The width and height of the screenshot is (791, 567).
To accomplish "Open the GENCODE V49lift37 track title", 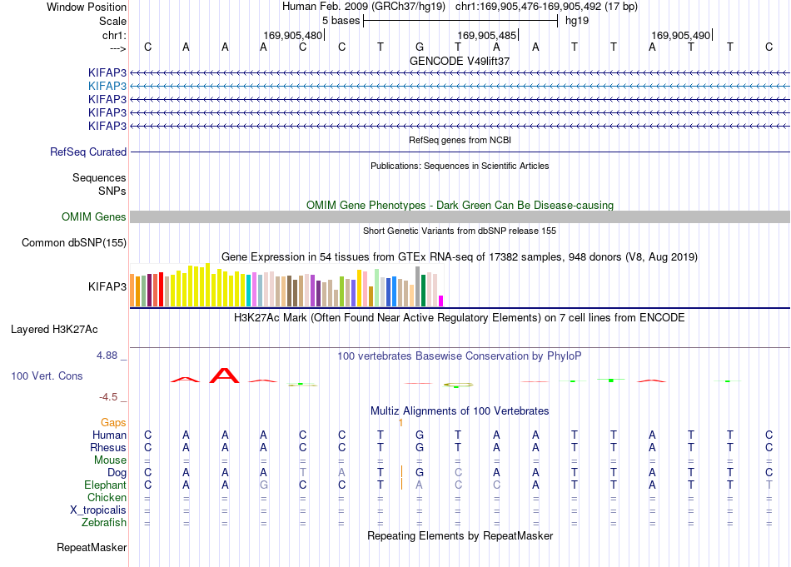I will point(460,61).
